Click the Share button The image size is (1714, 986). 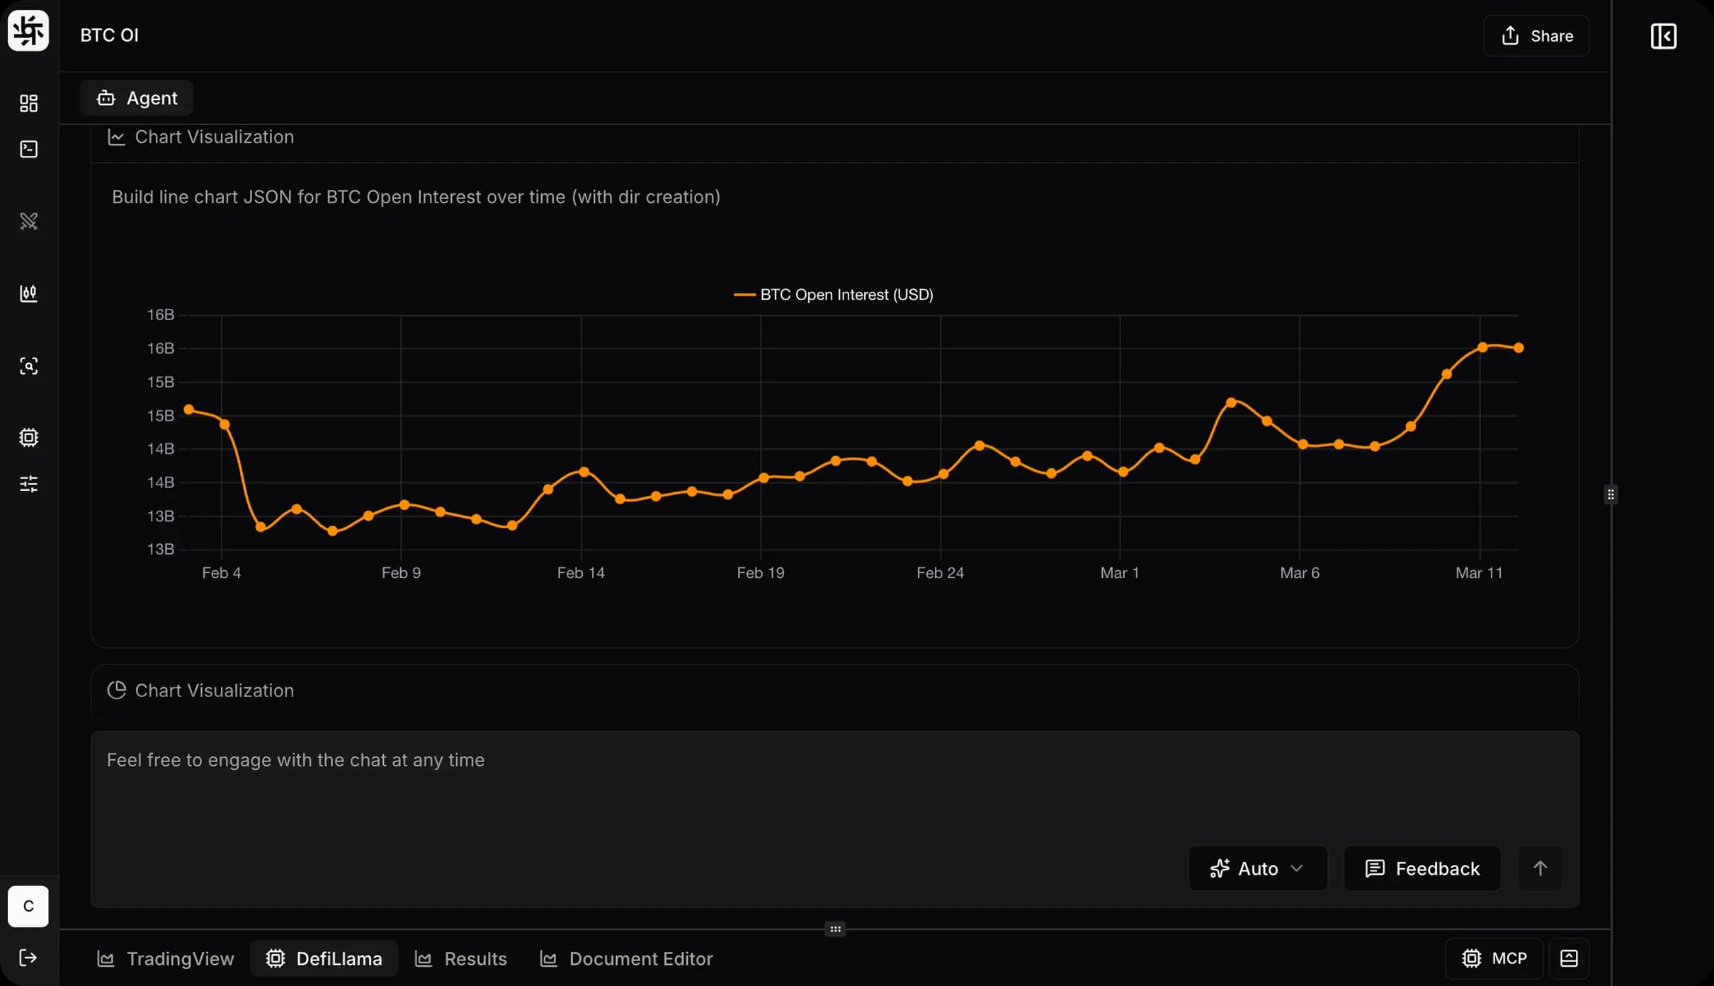[1536, 36]
